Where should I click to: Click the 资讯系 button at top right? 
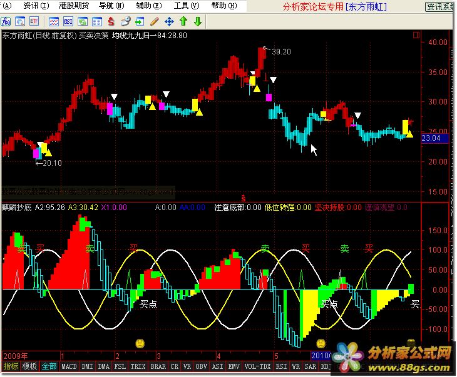440,6
